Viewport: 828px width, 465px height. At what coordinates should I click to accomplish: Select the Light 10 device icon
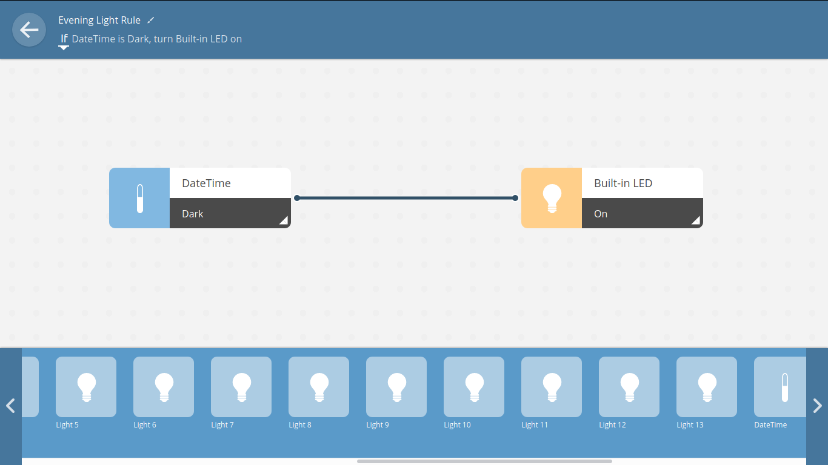coord(473,387)
